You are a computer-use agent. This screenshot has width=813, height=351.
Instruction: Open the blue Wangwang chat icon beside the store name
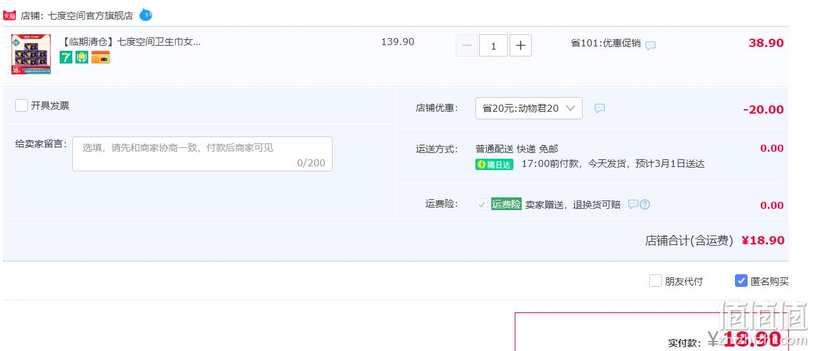tap(145, 15)
